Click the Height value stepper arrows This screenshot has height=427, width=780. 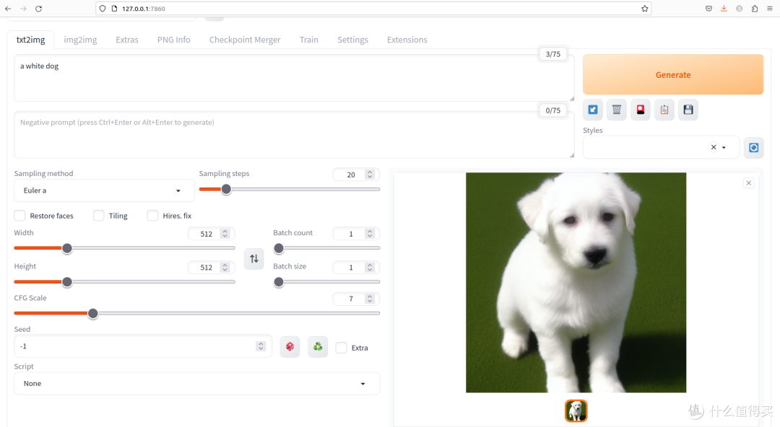coord(225,267)
